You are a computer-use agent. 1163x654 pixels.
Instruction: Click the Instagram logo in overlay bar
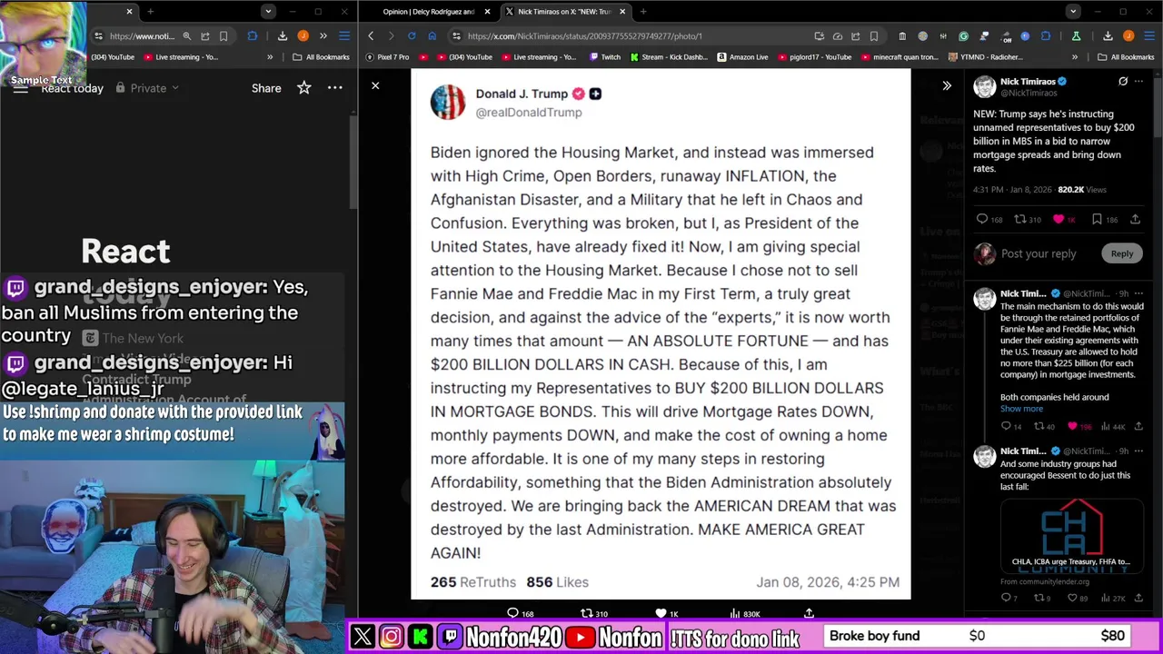tap(392, 637)
